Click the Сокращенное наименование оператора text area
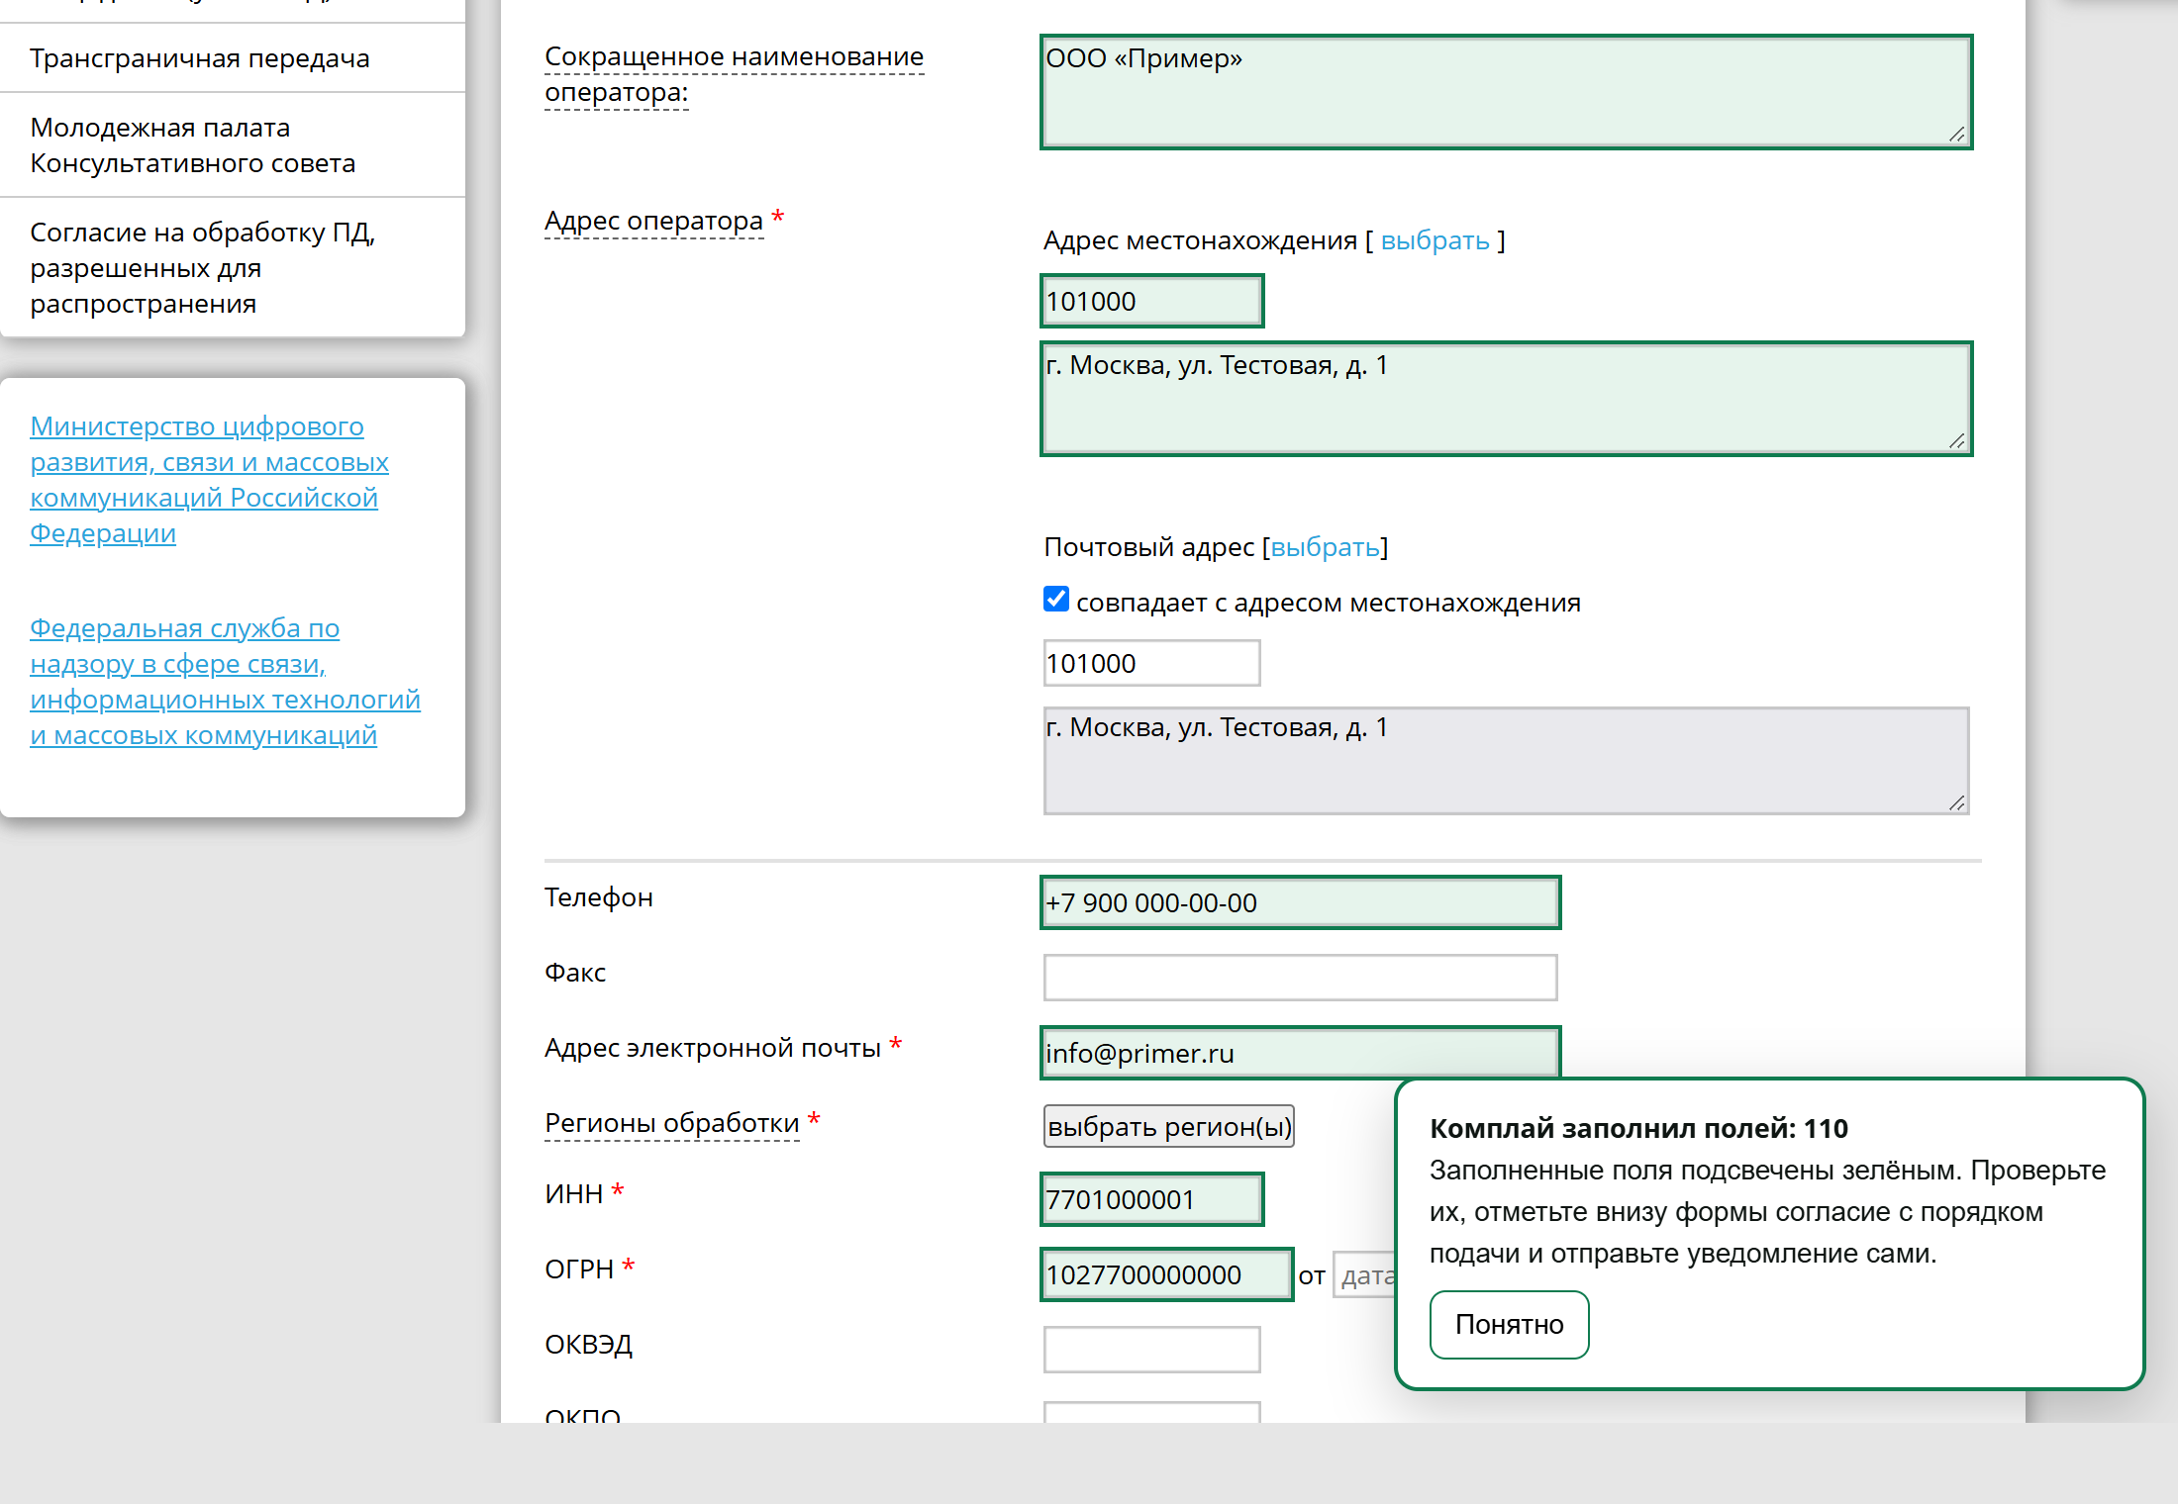The width and height of the screenshot is (2178, 1504). (x=1506, y=92)
